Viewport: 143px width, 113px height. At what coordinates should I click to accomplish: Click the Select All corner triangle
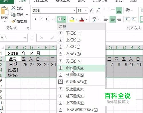(3, 47)
